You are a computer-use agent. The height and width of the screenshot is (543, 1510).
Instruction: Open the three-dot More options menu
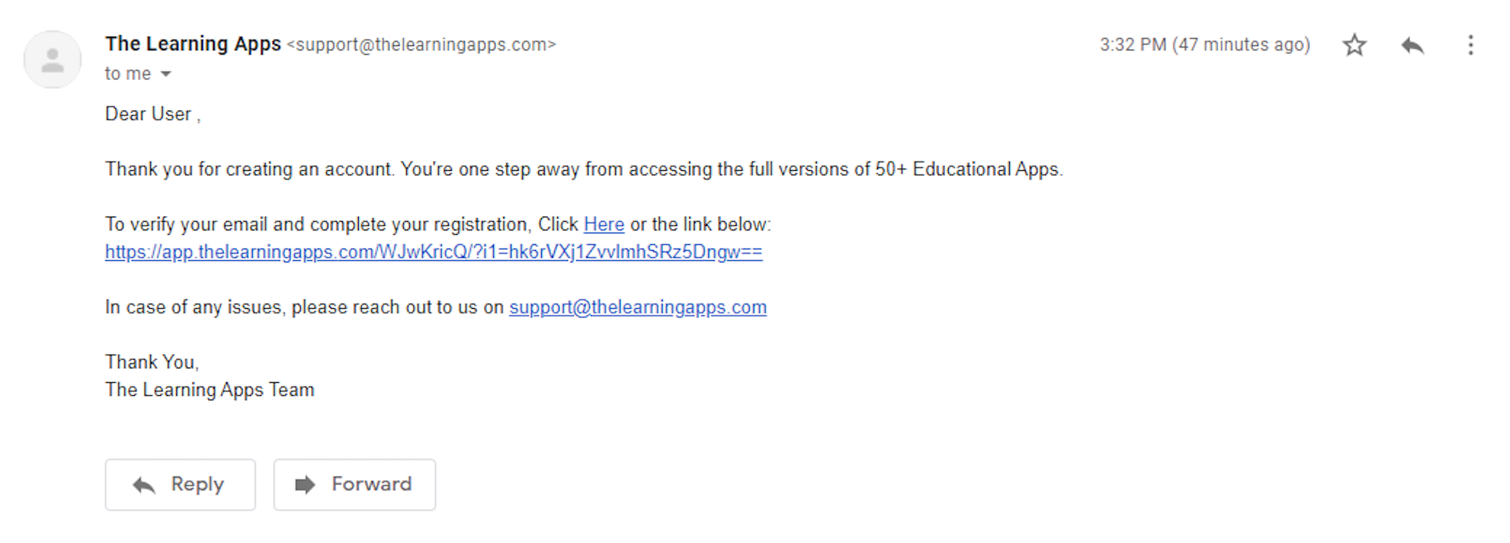pyautogui.click(x=1470, y=45)
